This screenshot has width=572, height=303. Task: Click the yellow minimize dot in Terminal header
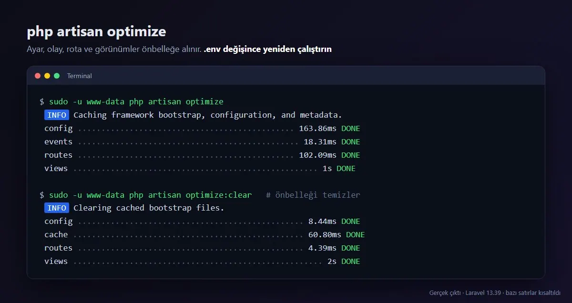47,76
